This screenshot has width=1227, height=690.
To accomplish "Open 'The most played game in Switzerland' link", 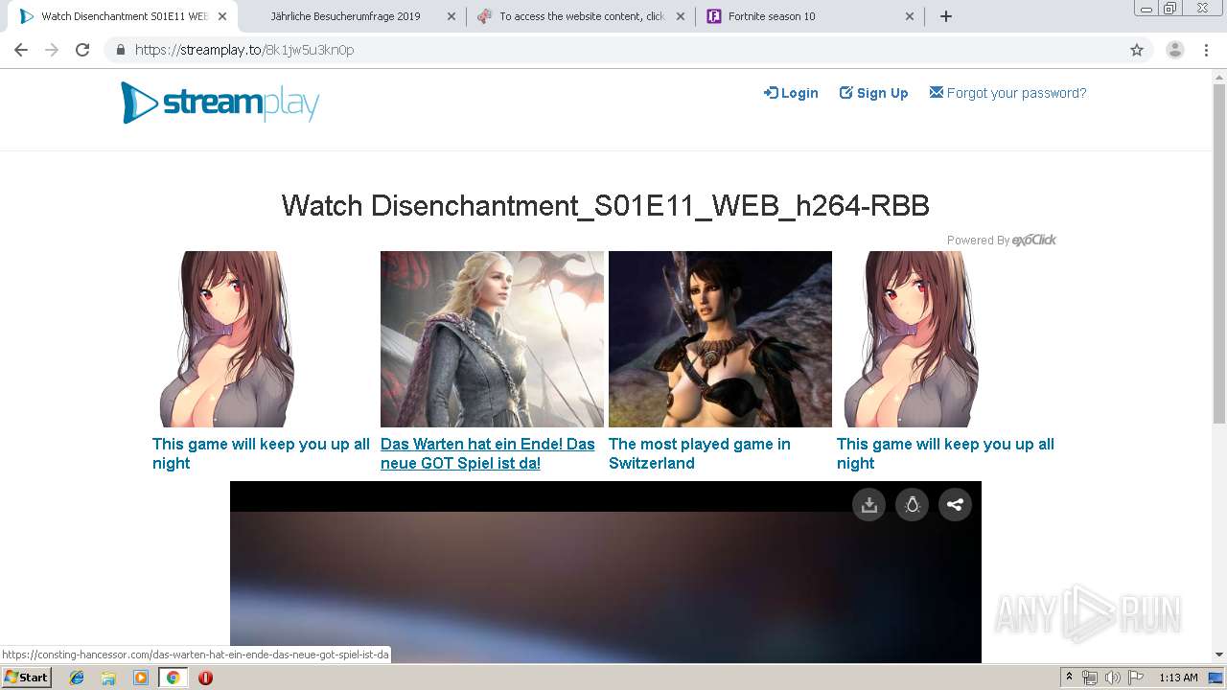I will [700, 453].
